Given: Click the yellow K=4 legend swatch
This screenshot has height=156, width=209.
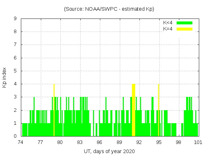Looking at the screenshot, I should point(185,29).
